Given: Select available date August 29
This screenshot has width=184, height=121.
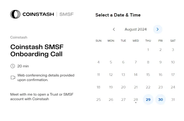Looking at the screenshot, I should pos(148,100).
